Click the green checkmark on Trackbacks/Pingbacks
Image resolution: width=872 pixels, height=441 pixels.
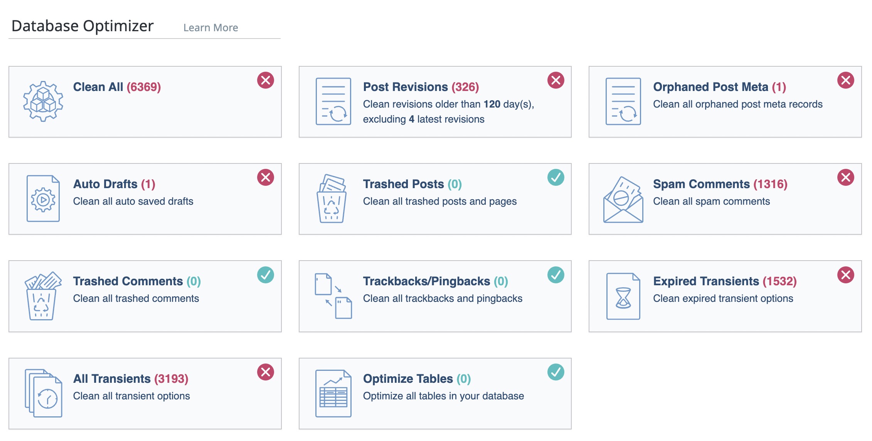click(556, 275)
